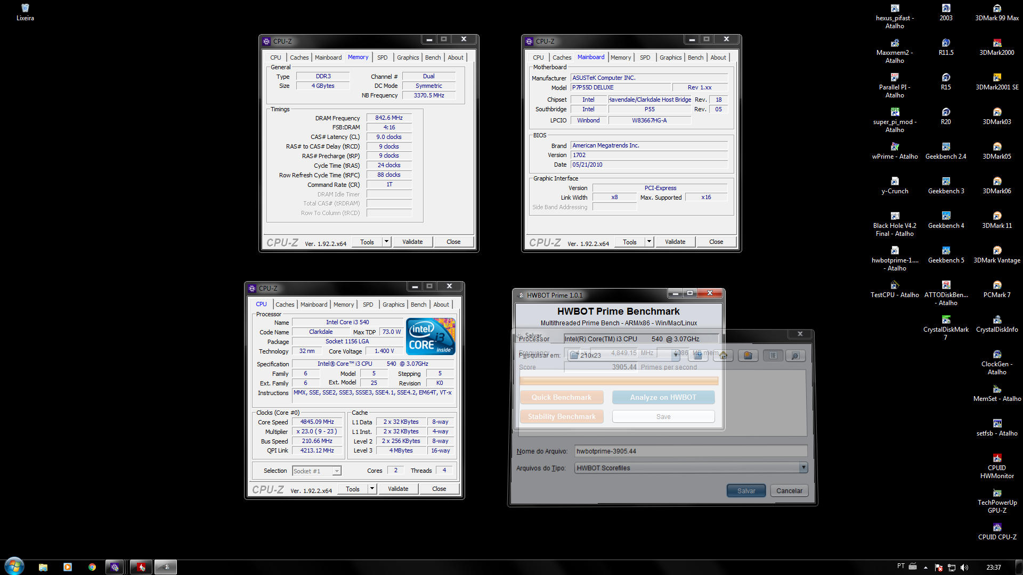Open SPD tab in Mainboard CPU-Z window

tap(645, 57)
